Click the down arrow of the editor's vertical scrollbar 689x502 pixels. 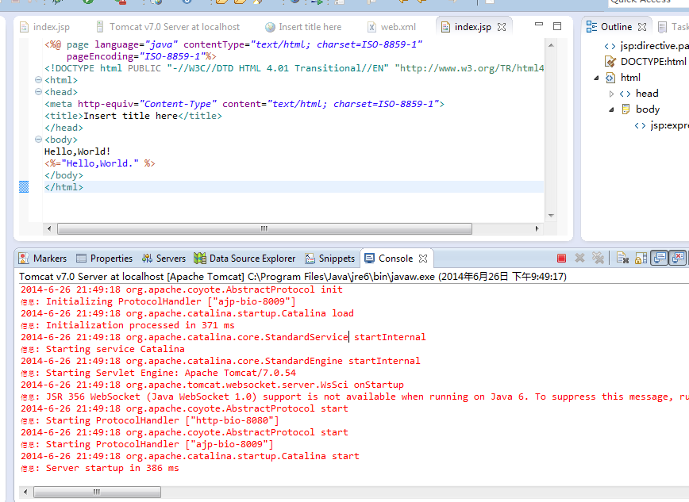[551, 215]
